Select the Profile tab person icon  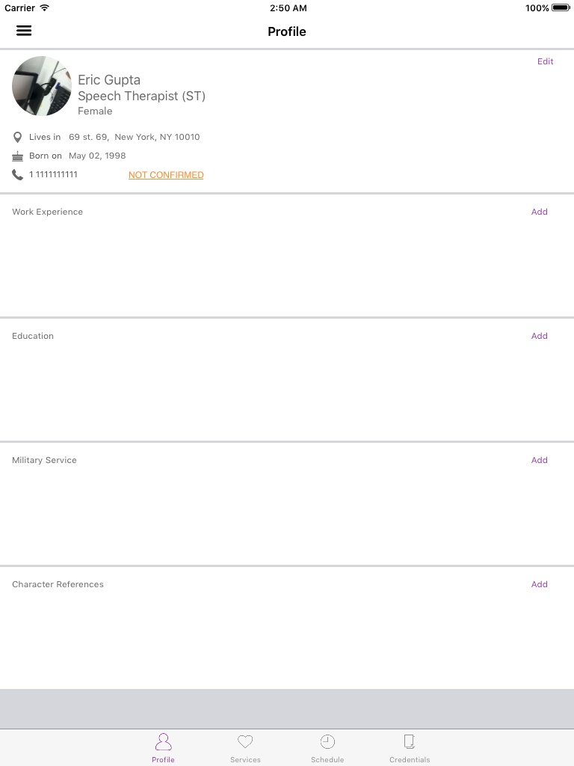pos(163,741)
